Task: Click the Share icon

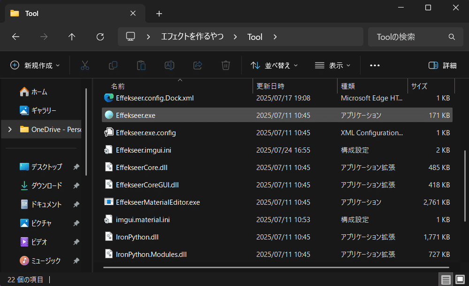Action: pyautogui.click(x=198, y=65)
